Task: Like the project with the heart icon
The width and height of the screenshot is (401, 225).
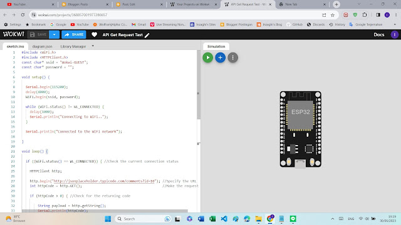Action: tap(94, 34)
